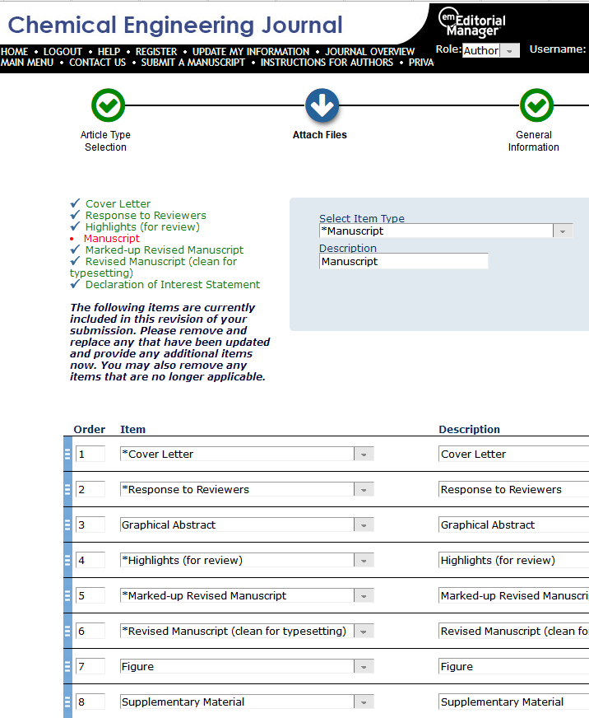Click the Article Type Selection checkmark step icon

pos(108,105)
